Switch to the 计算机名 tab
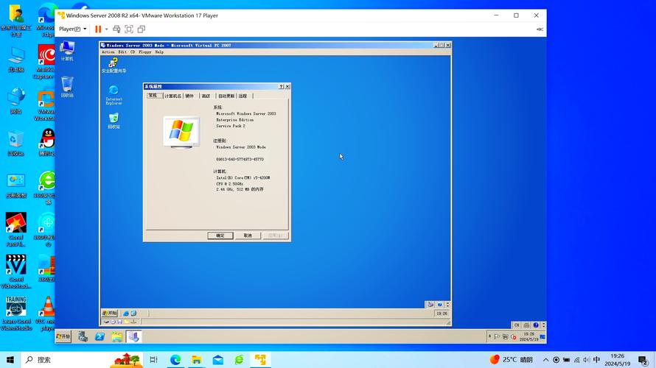 point(172,96)
